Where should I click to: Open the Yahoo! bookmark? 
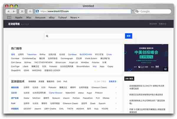coord(63,17)
